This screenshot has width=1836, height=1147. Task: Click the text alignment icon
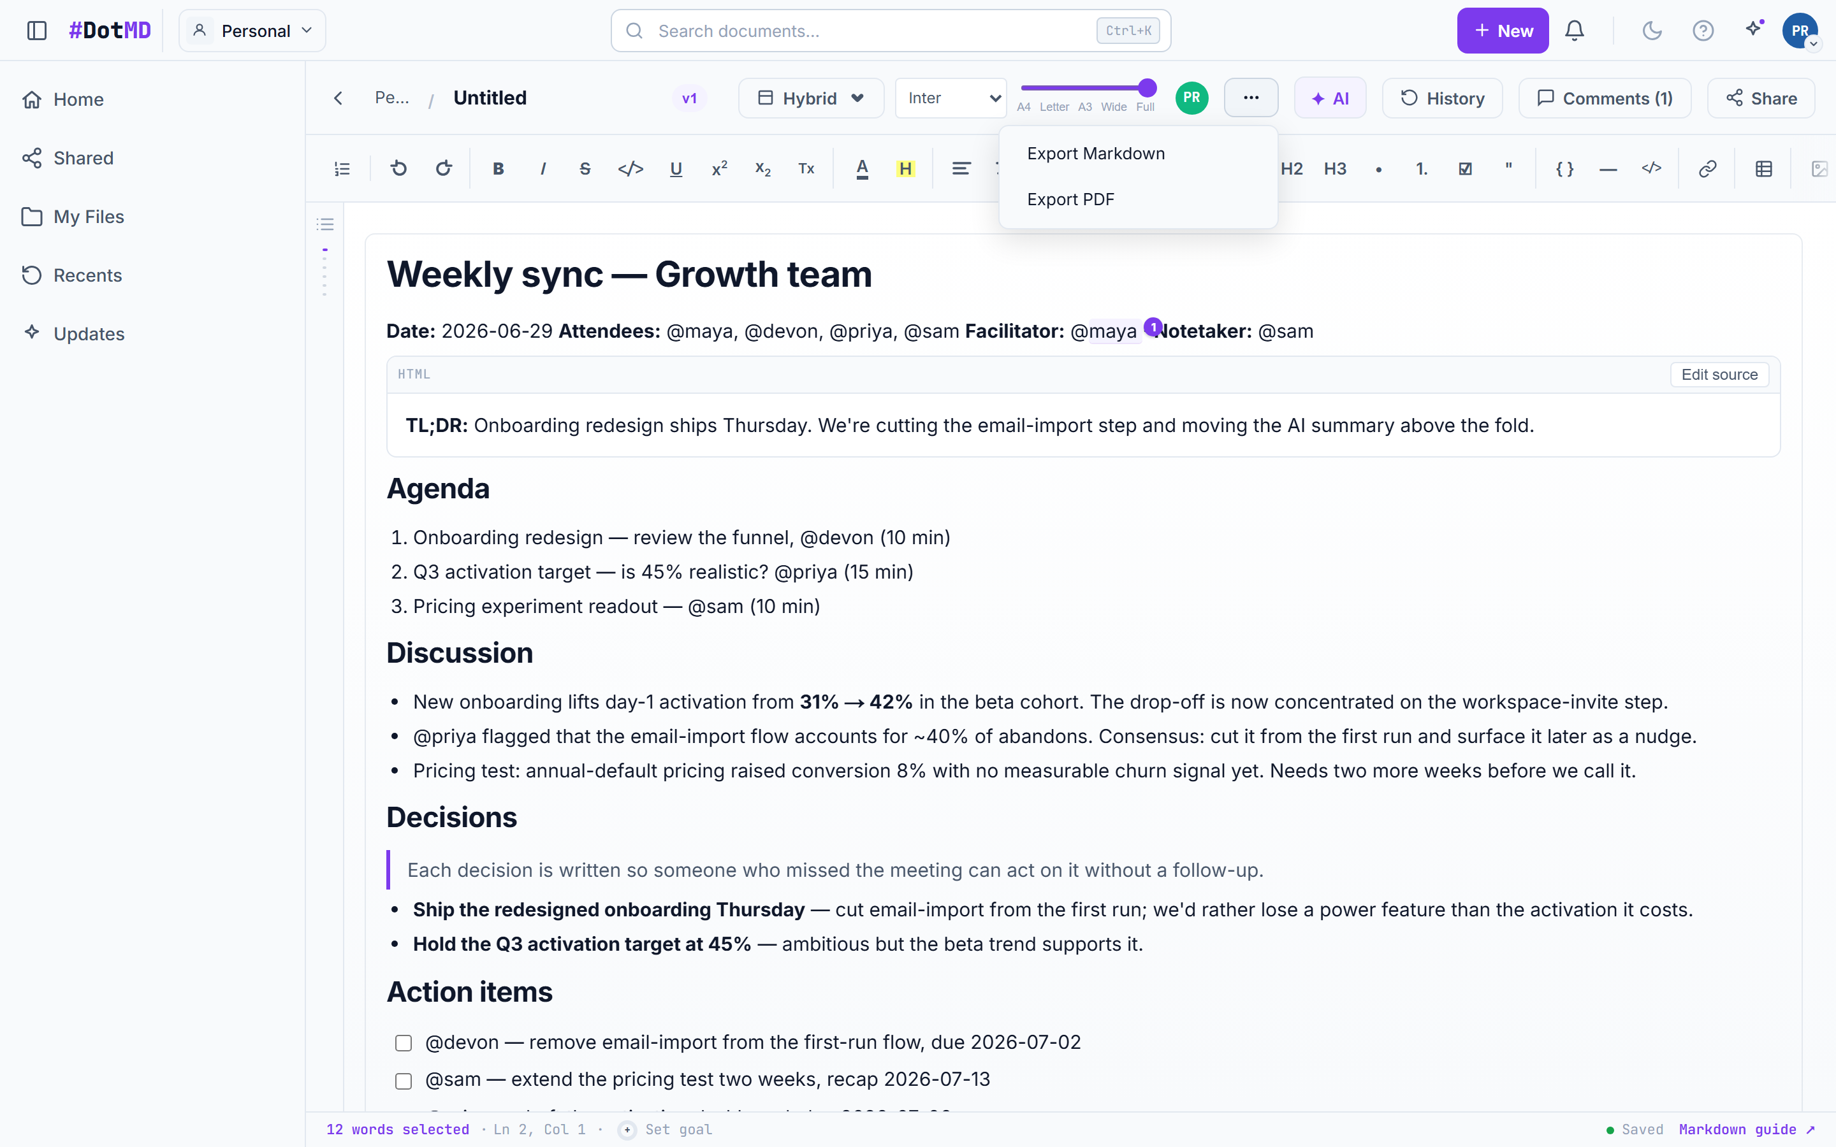click(961, 168)
